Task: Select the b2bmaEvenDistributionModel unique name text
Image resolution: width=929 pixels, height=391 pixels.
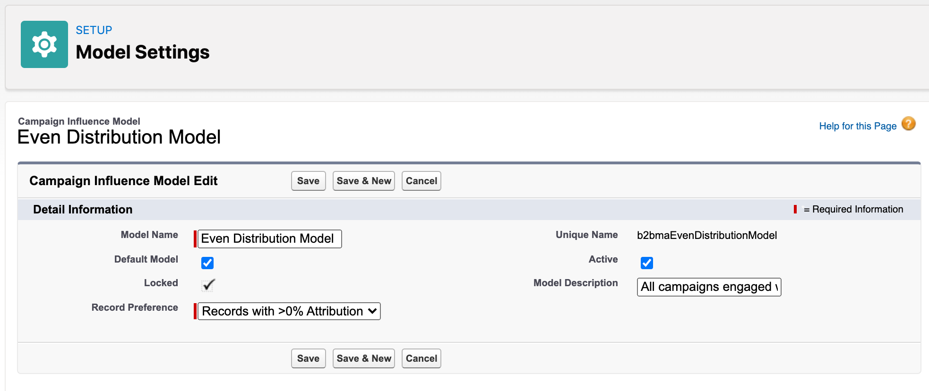Action: click(x=707, y=235)
